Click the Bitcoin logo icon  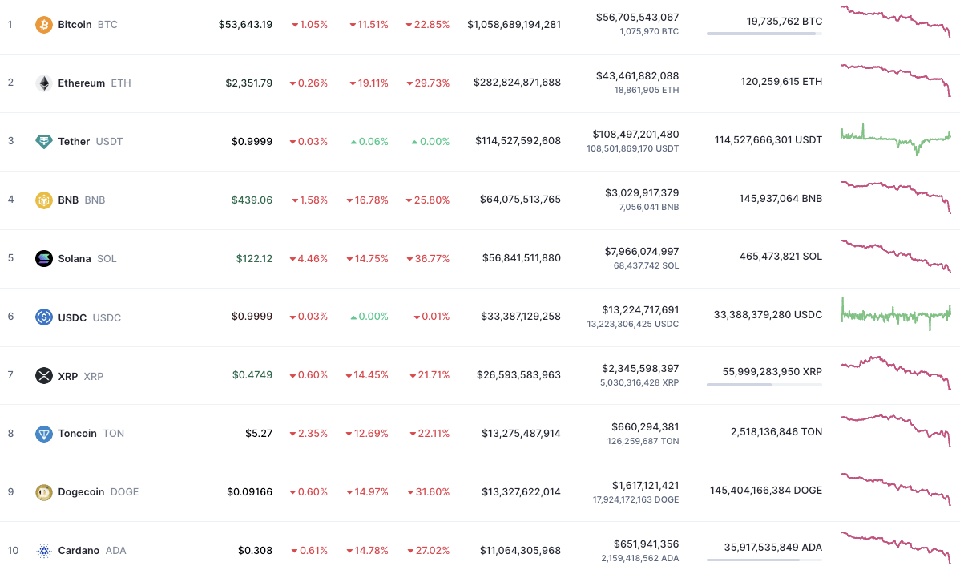[43, 25]
